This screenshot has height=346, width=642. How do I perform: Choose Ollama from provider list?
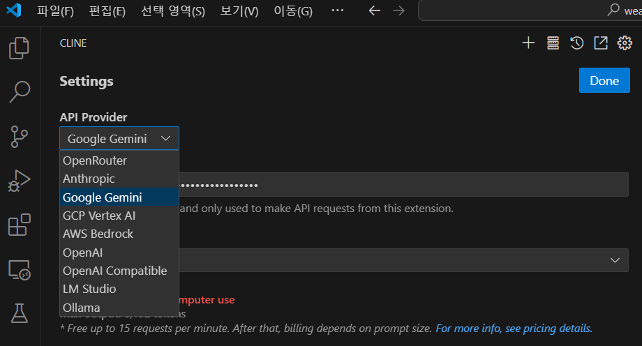coord(119,308)
